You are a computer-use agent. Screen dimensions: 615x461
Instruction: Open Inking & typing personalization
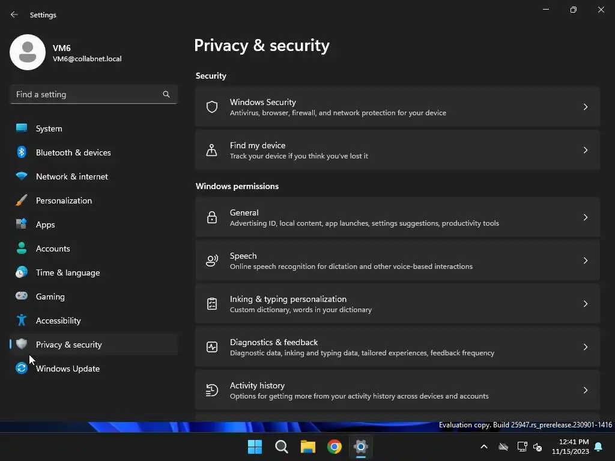tap(398, 303)
